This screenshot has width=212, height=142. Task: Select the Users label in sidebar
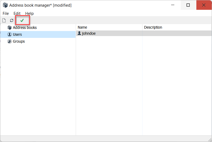pyautogui.click(x=17, y=34)
